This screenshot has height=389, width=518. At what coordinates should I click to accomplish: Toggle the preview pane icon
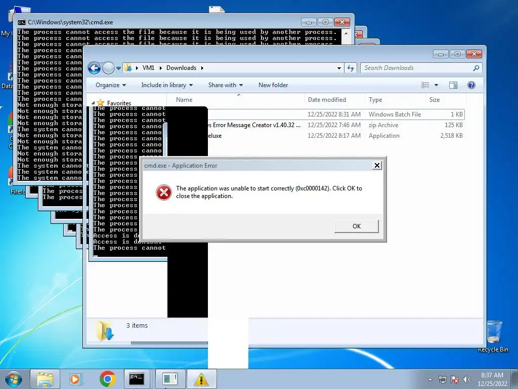coord(453,85)
